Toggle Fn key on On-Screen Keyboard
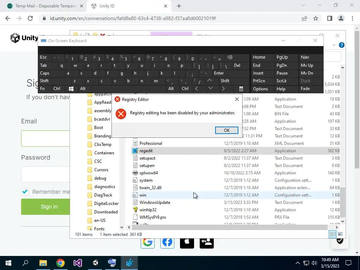360x270 pixels. coord(45,89)
